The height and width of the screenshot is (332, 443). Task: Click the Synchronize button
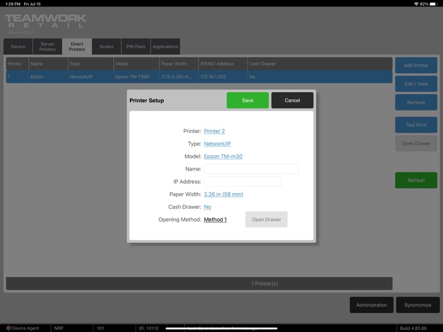[x=418, y=305]
